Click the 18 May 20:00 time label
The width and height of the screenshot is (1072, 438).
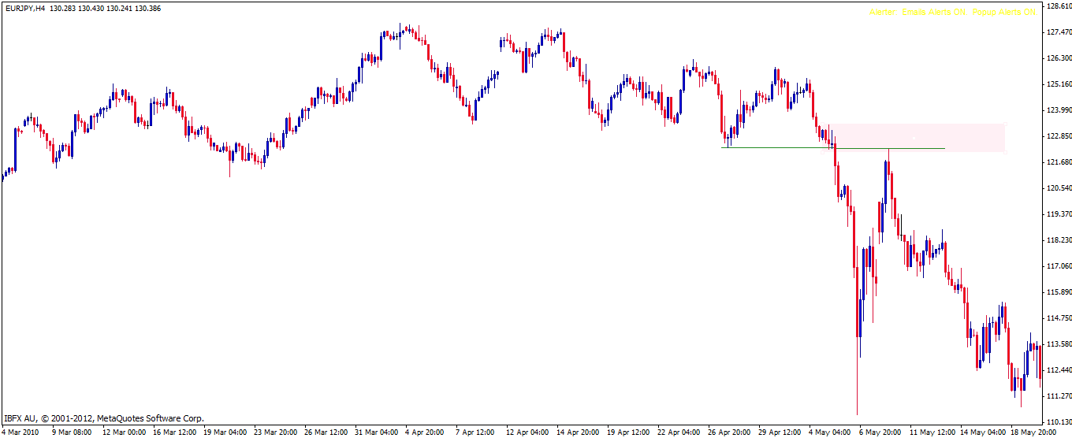pyautogui.click(x=1035, y=432)
